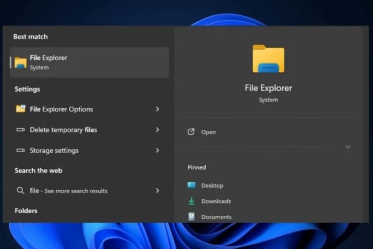Screen dimensions: 373x249
Task: Expand the File Explorer Options chevron
Action: point(157,109)
